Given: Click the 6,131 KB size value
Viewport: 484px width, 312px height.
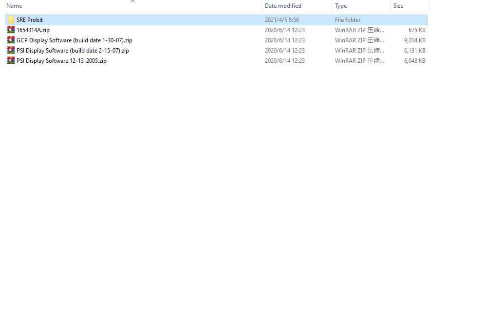Looking at the screenshot, I should (414, 50).
